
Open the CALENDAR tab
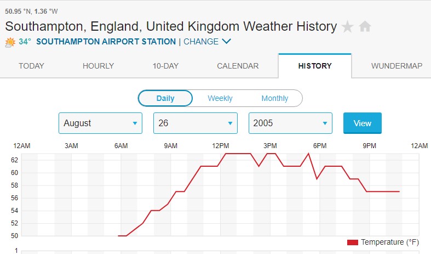click(x=238, y=66)
